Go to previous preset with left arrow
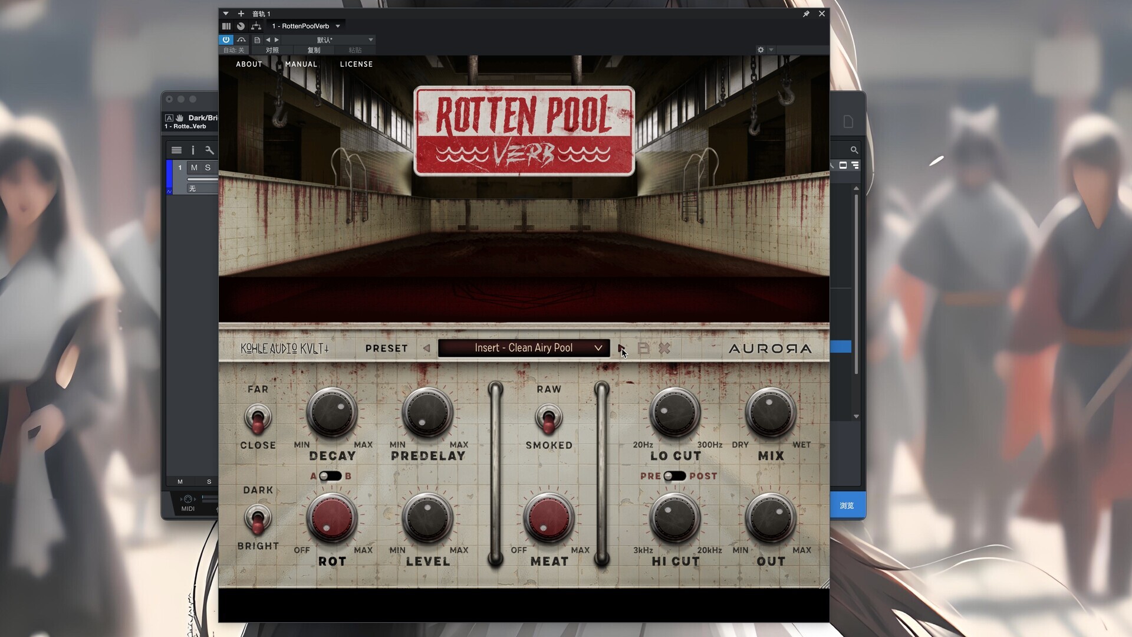1132x637 pixels. [426, 349]
